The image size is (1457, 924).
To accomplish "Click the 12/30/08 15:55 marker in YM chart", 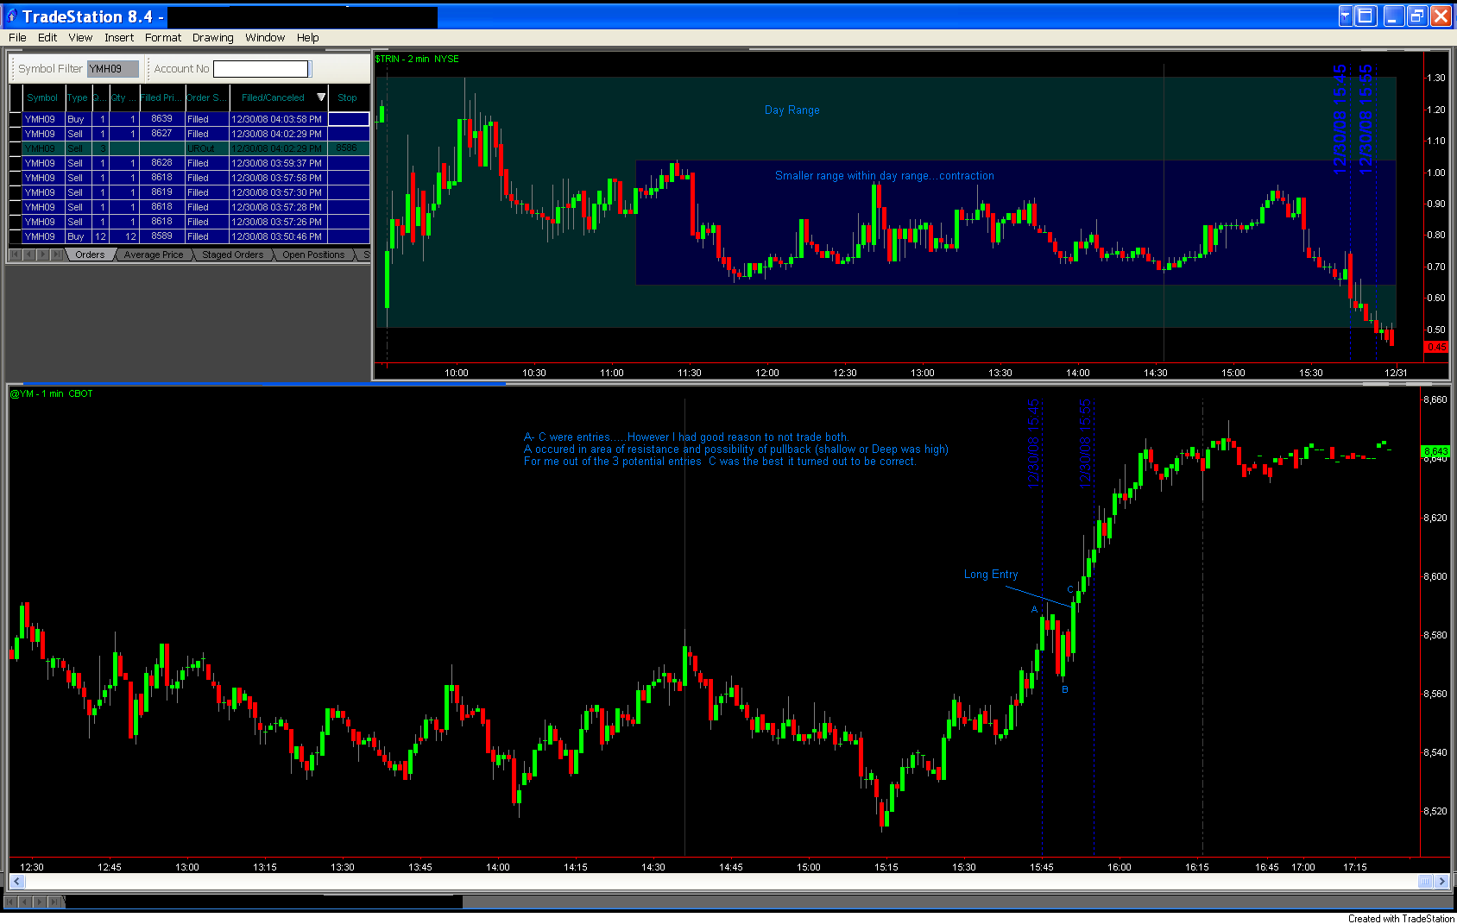I will [x=1086, y=443].
